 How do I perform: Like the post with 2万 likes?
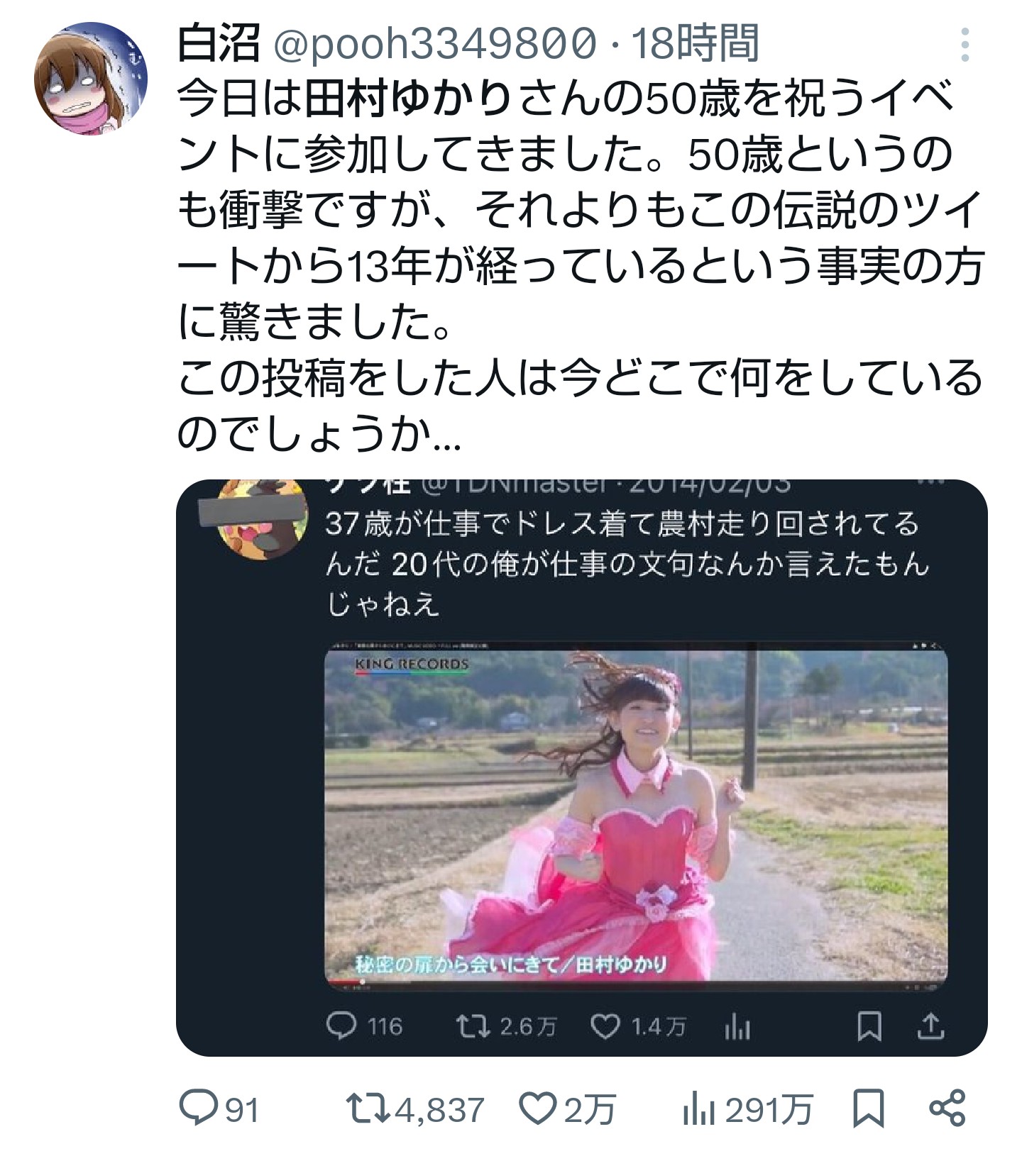click(568, 1108)
